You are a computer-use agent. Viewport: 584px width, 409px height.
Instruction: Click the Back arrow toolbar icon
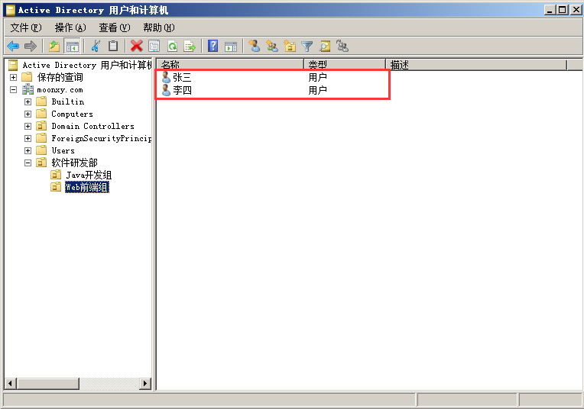point(13,47)
